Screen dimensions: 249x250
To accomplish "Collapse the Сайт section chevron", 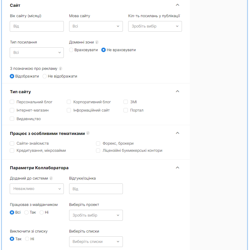I will (177, 5).
